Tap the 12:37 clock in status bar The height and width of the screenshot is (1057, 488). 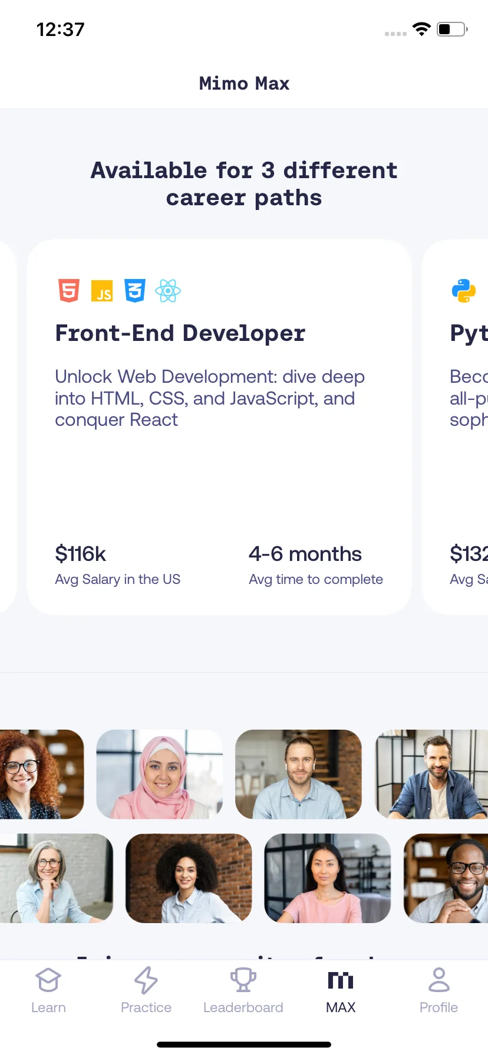coord(60,29)
